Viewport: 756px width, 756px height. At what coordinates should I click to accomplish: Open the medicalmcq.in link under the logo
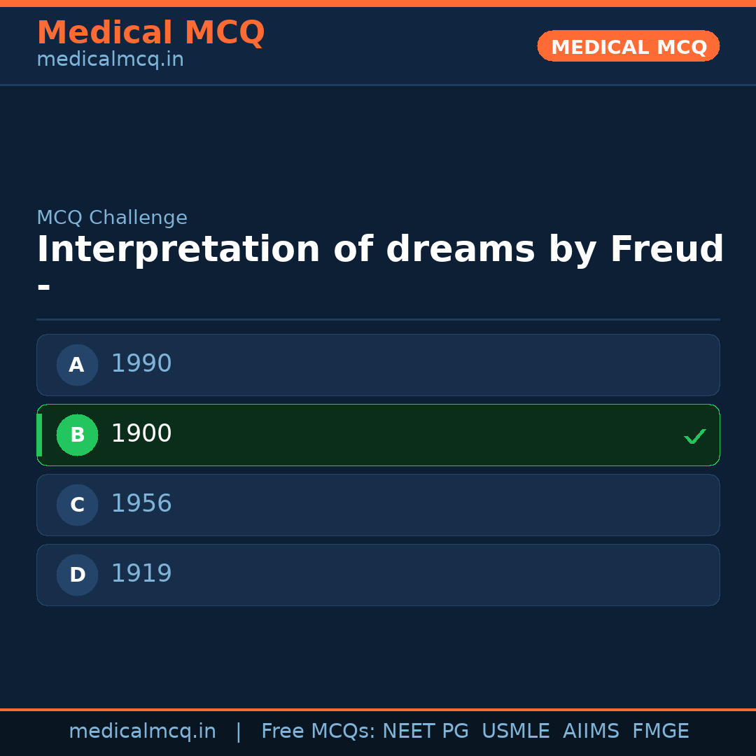[109, 59]
